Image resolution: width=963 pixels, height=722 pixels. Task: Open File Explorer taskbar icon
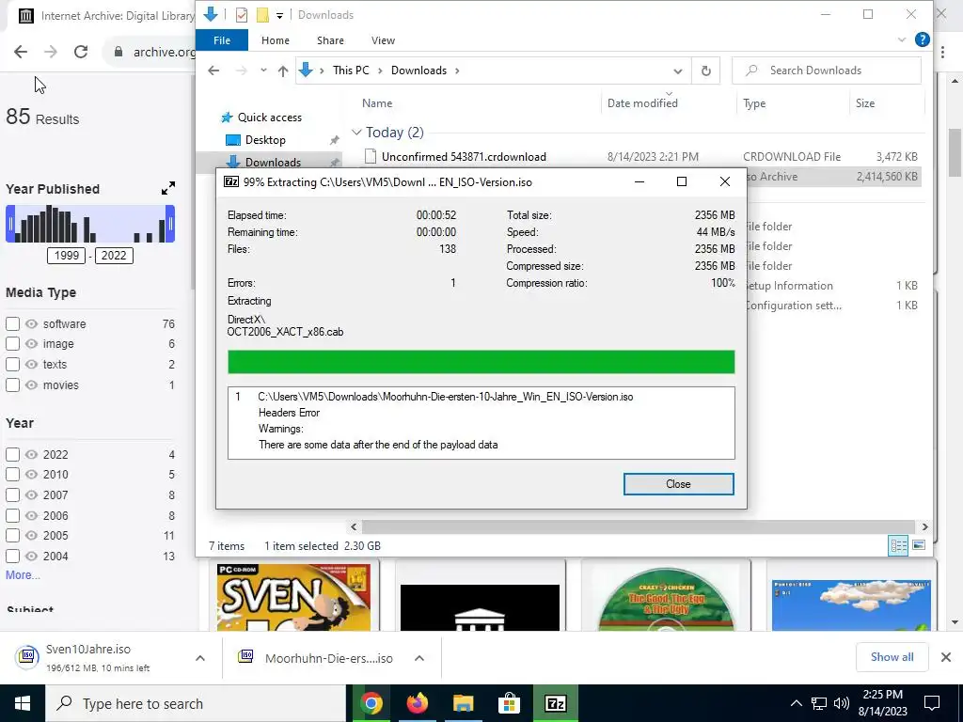click(463, 703)
